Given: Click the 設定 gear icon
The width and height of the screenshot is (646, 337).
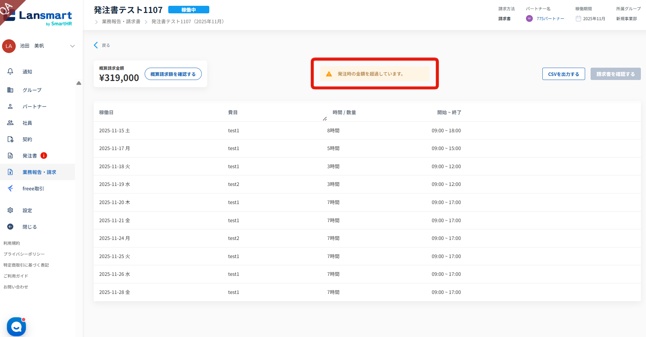Looking at the screenshot, I should click(10, 210).
